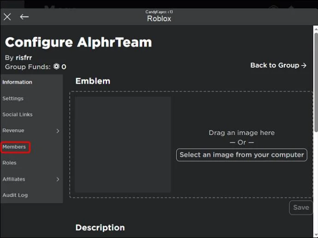Expand the Affiliates submenu chevron

click(58, 179)
